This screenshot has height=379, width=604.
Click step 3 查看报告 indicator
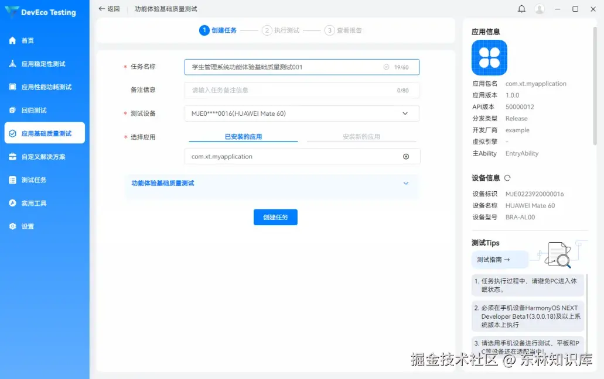point(344,30)
